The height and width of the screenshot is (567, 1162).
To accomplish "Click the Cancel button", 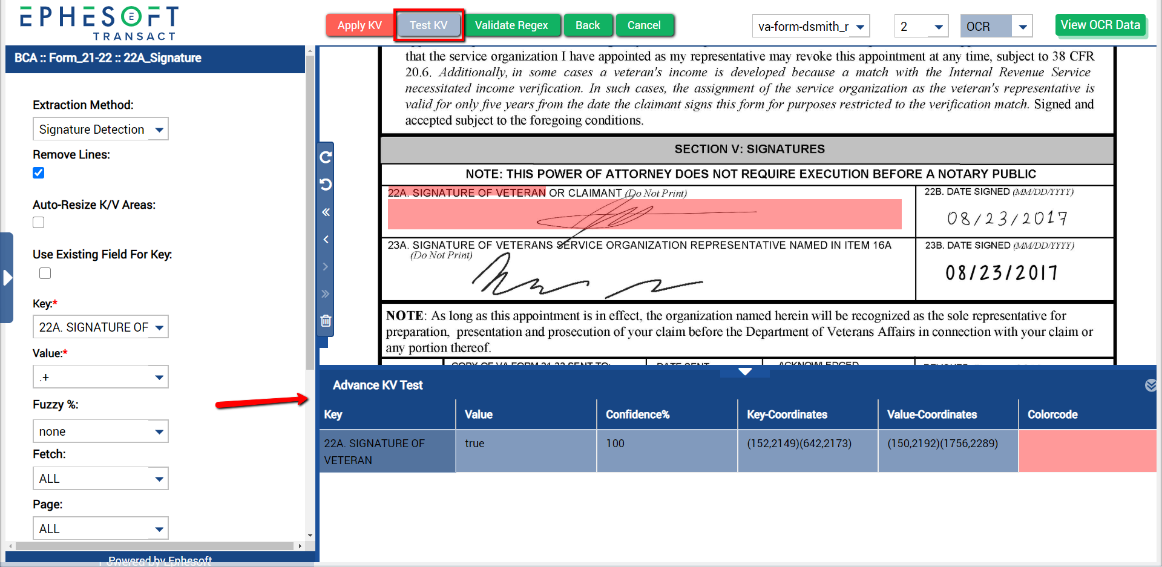I will coord(644,25).
